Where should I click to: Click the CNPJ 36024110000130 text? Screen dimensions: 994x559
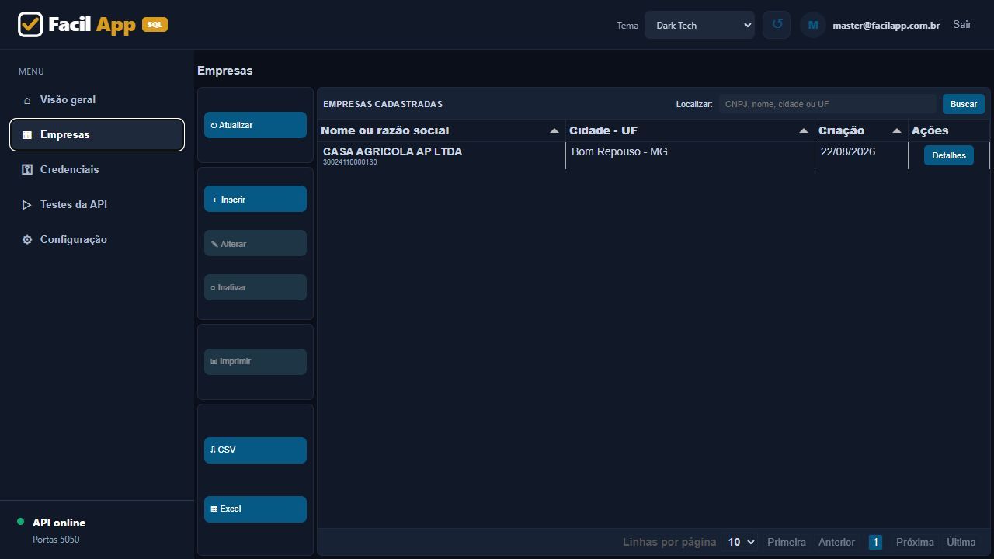350,162
